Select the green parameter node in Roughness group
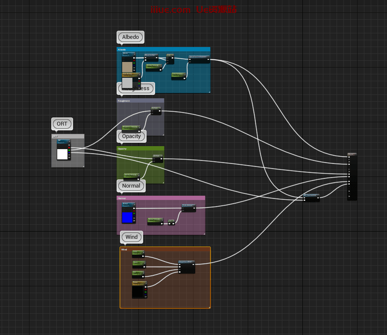Screen dimensions: 387x335 [131, 128]
